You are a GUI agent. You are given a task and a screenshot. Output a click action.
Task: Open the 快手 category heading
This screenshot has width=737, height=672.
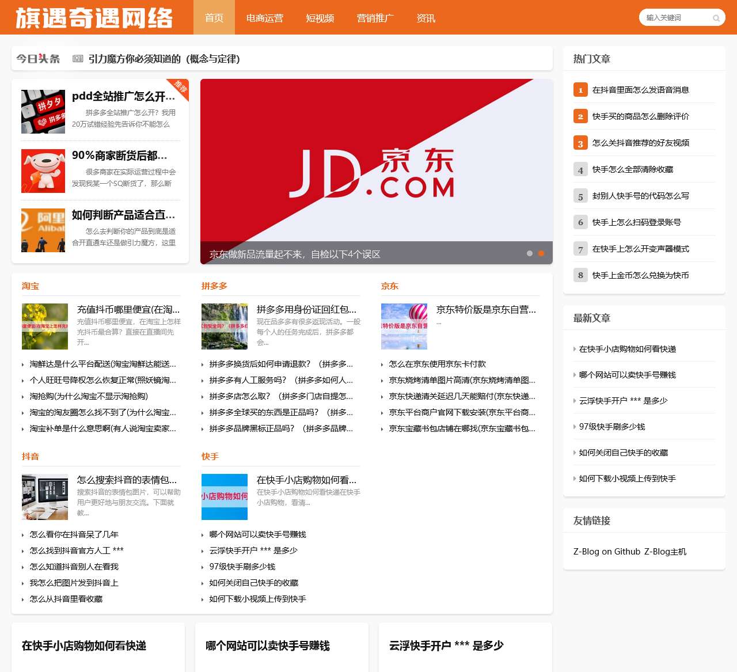pyautogui.click(x=210, y=457)
